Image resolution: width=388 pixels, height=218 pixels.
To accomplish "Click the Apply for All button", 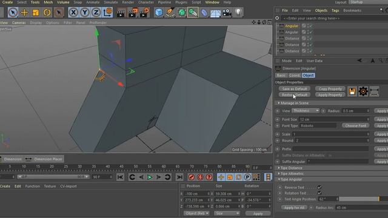I will [x=294, y=208].
